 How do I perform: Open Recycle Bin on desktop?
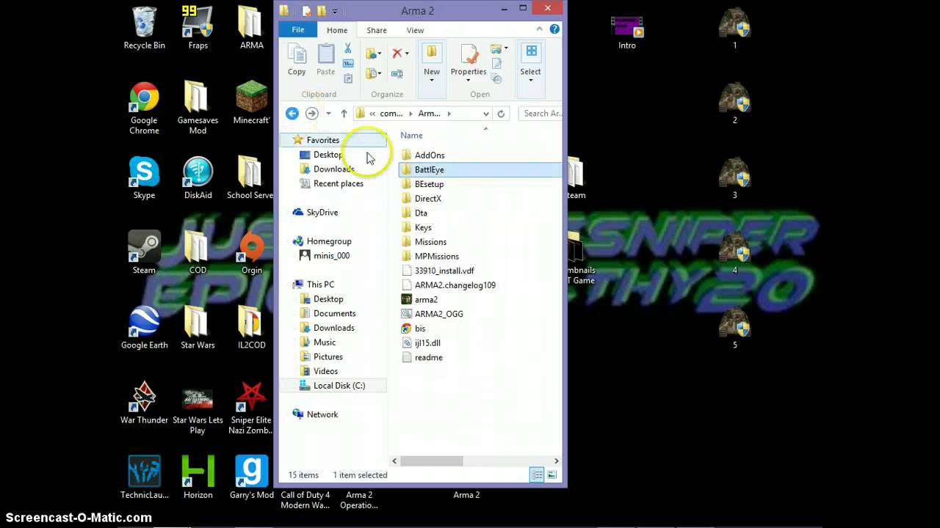144,28
